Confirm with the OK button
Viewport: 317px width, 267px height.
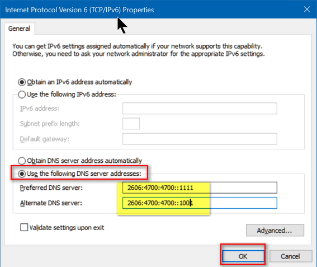(243, 256)
